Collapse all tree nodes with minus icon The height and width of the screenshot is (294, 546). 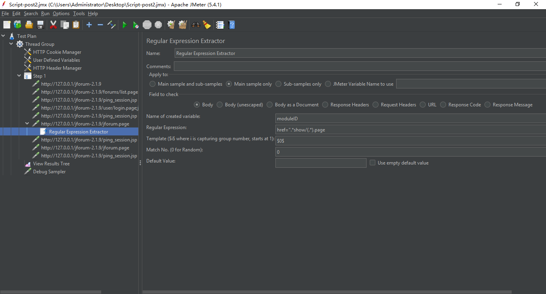click(x=100, y=25)
